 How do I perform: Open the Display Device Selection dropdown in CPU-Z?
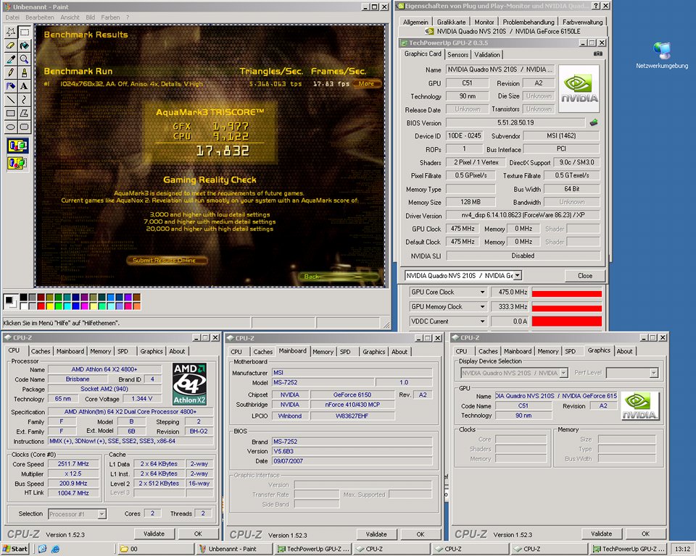563,373
